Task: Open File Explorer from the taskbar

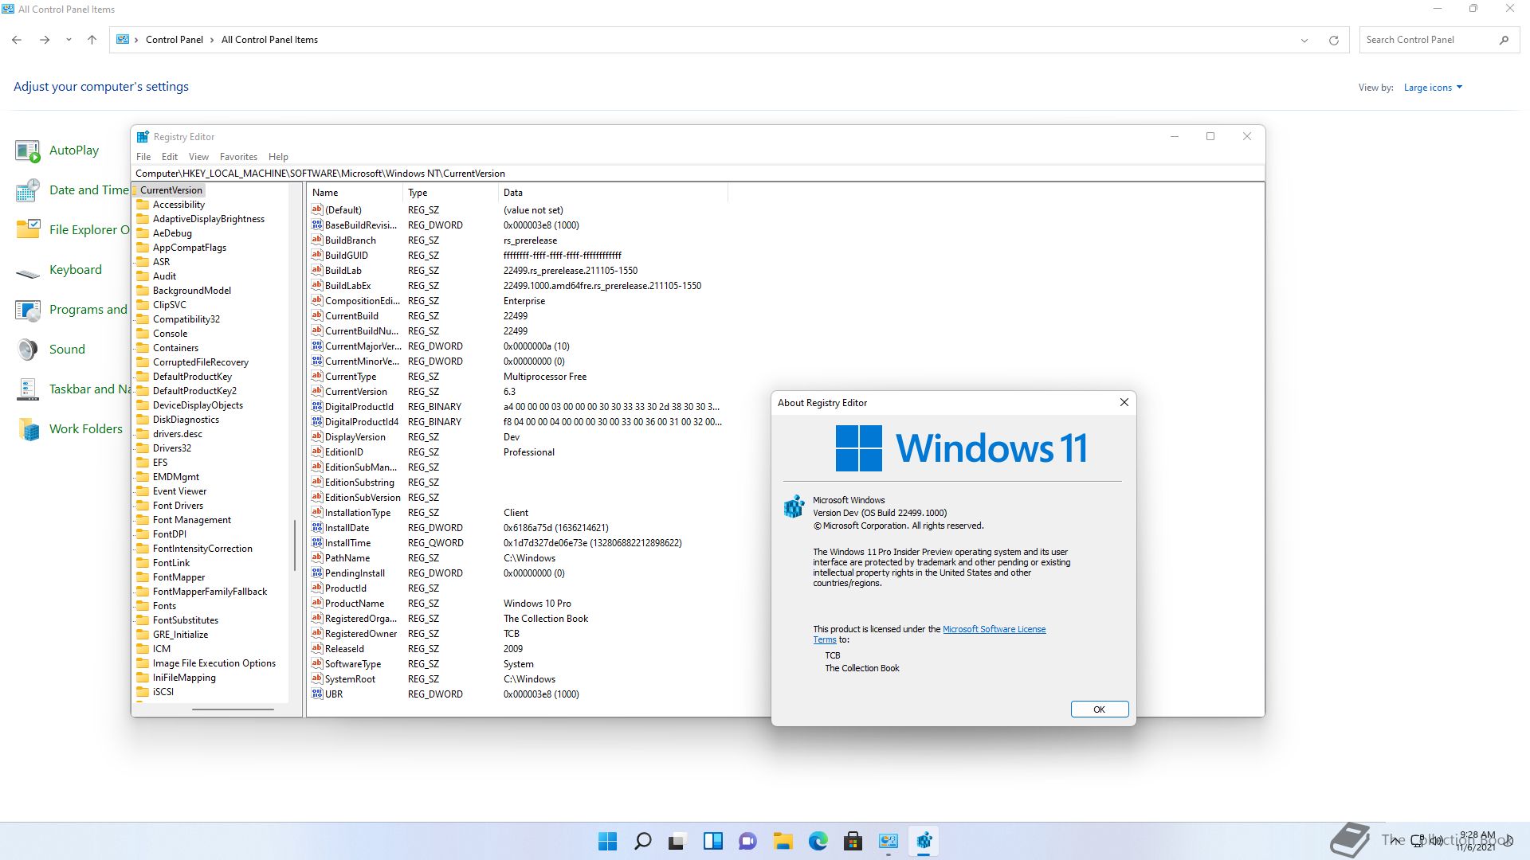Action: pyautogui.click(x=783, y=841)
